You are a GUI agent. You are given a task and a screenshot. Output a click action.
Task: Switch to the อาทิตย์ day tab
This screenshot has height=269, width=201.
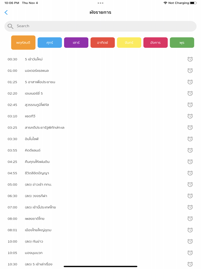click(103, 42)
